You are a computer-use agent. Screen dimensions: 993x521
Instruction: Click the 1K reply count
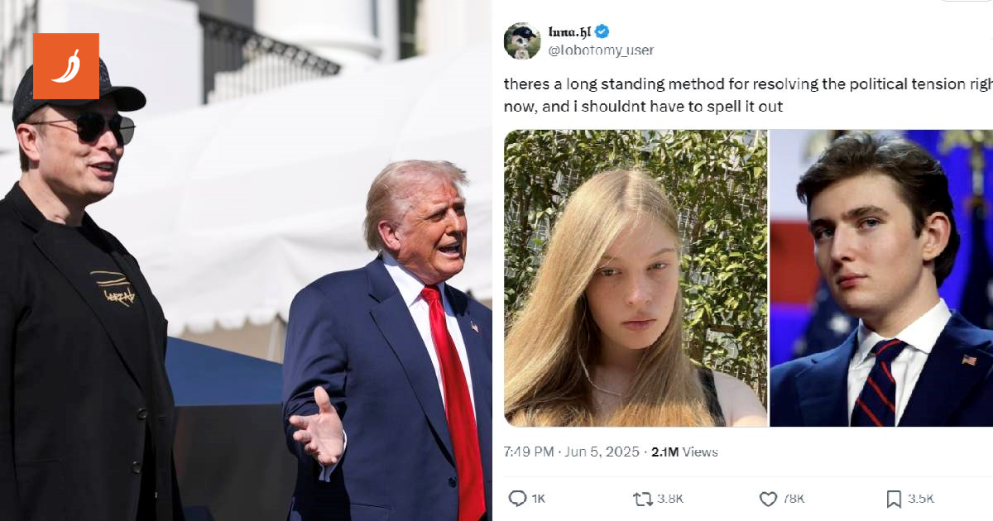538,499
